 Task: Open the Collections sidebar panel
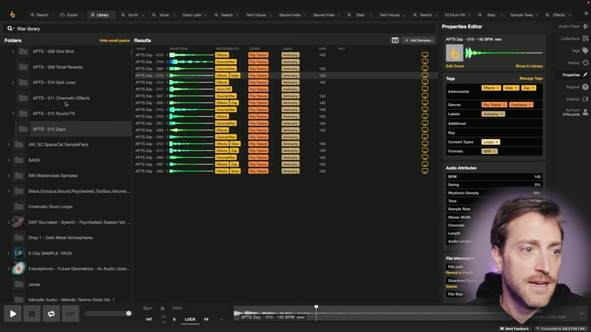tap(574, 39)
